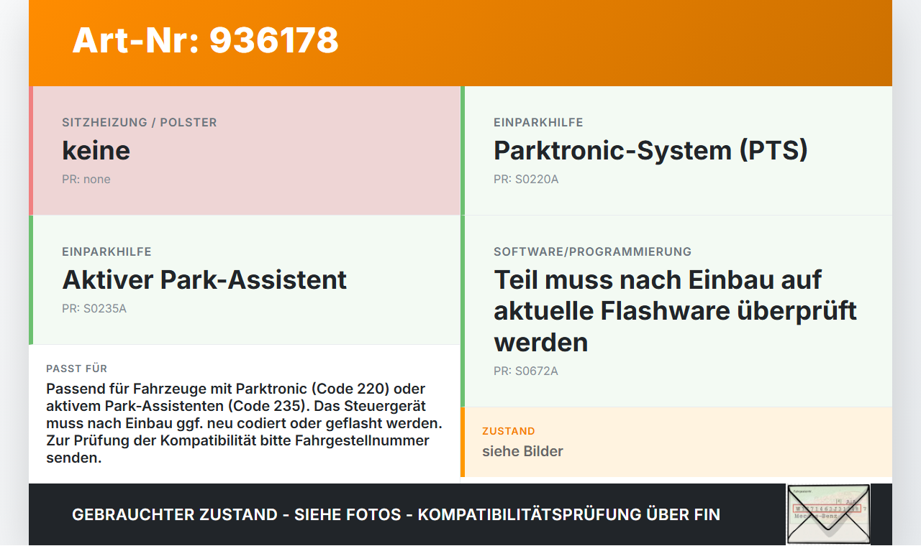Select the code PR: S0220A
This screenshot has width=921, height=546.
click(x=526, y=180)
